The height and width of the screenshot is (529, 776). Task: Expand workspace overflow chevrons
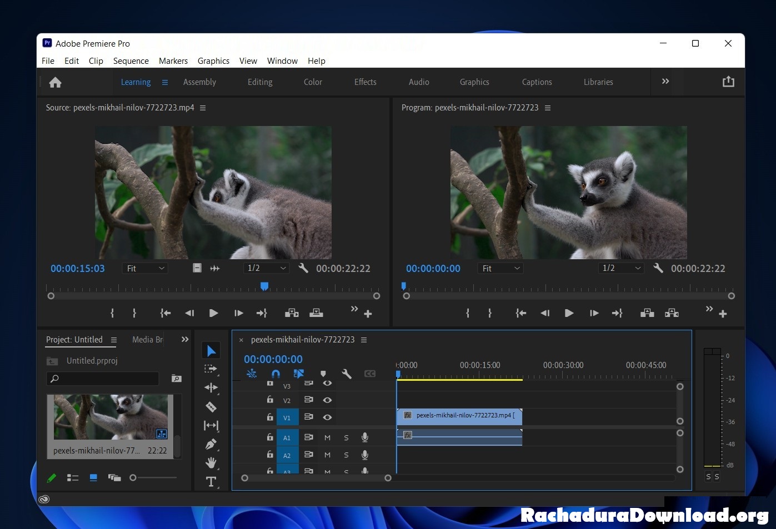click(665, 81)
